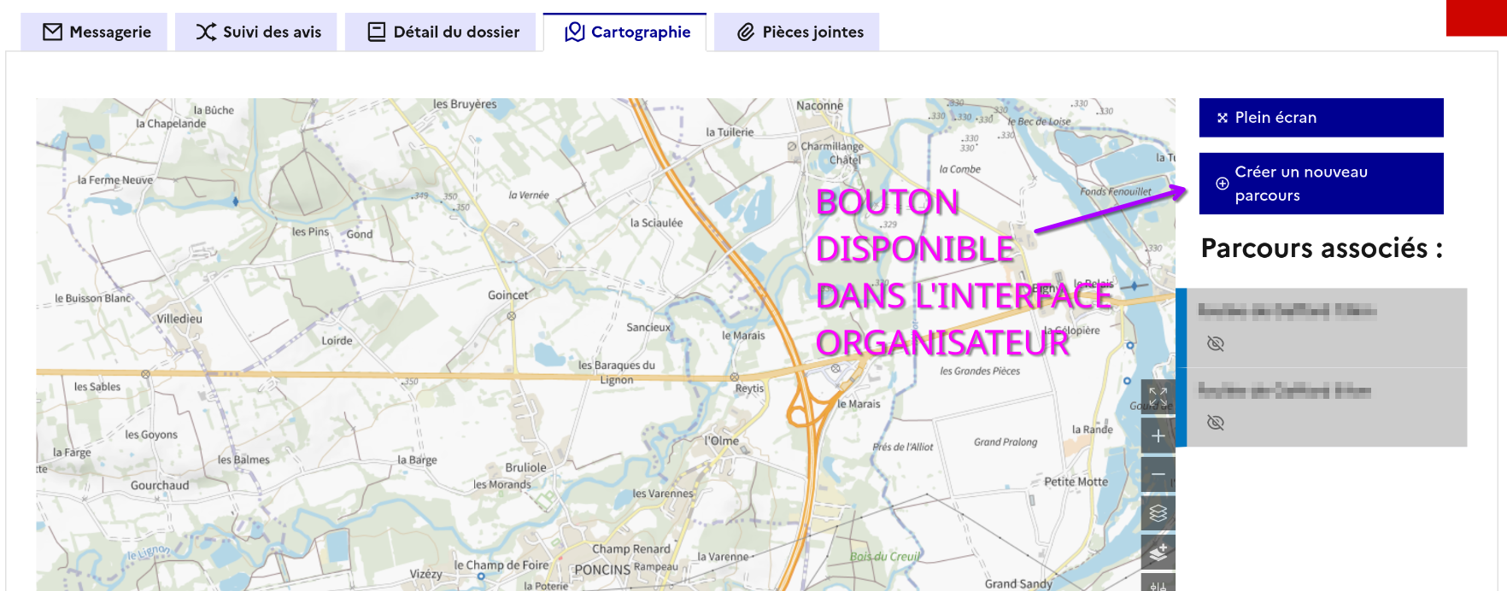1507x591 pixels.
Task: Click the PONCINS town label on map
Action: click(x=601, y=570)
